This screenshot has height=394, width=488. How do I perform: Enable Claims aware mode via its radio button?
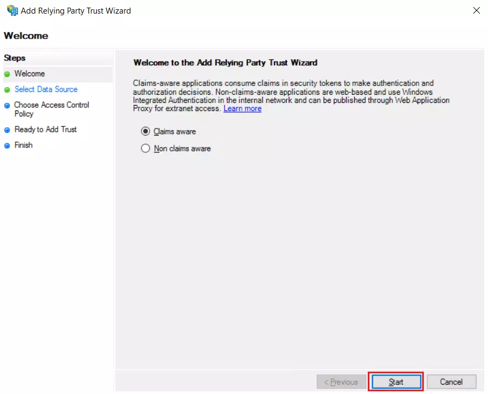[145, 131]
